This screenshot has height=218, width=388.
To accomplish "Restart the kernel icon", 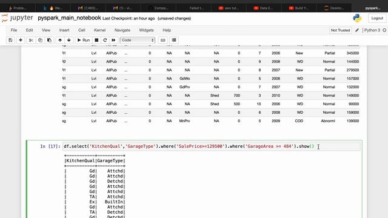I will point(105,40).
